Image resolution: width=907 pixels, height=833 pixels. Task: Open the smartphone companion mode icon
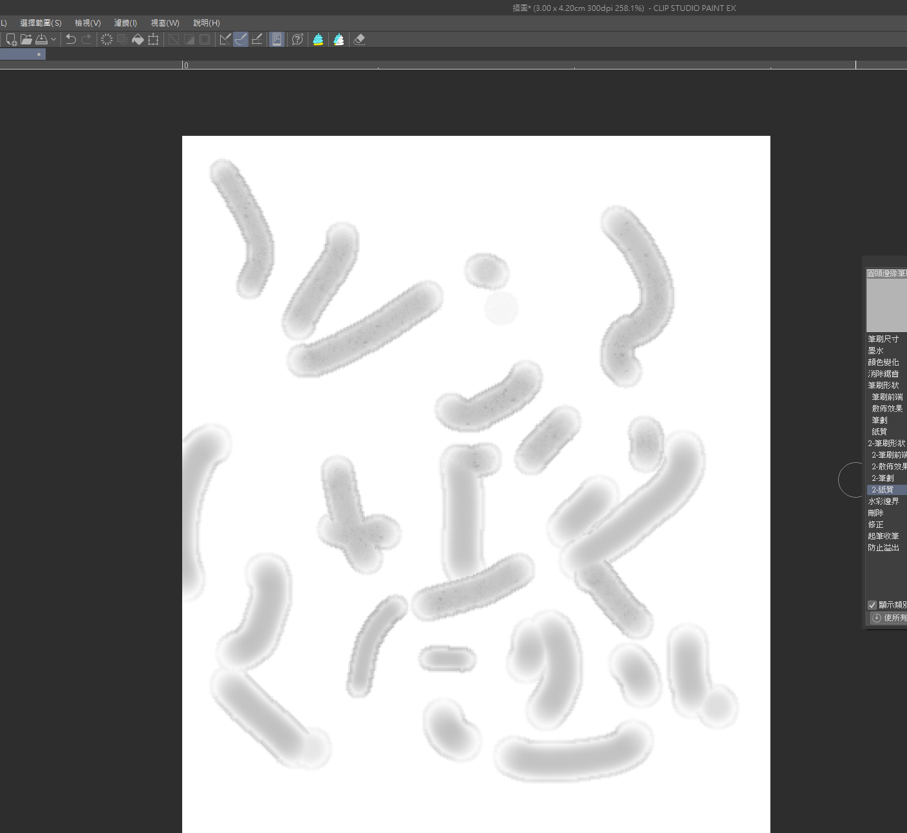(277, 40)
